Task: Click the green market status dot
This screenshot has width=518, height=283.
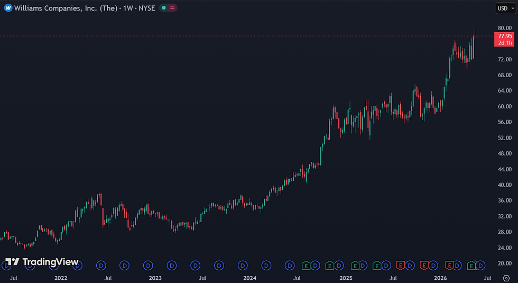Action: pos(164,8)
